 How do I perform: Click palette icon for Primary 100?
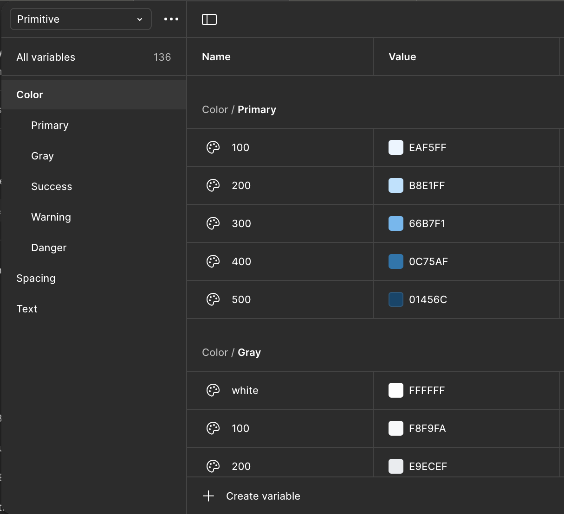[x=213, y=147]
